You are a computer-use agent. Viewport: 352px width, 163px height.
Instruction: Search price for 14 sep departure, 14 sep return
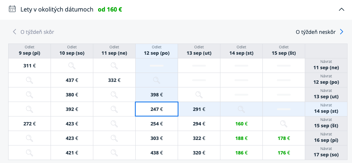[241, 109]
